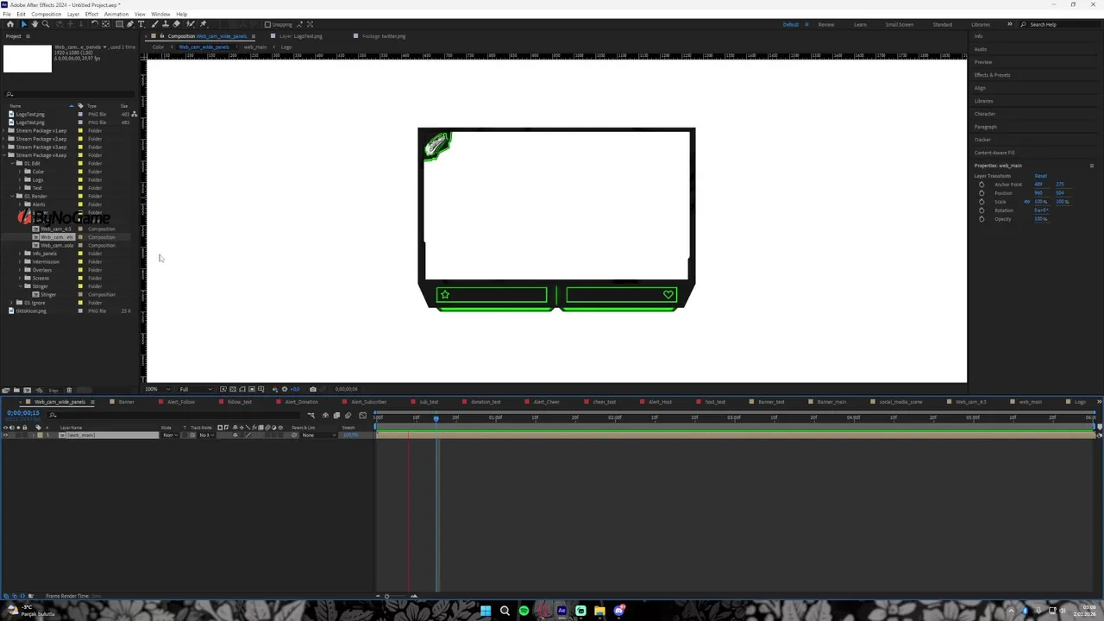The width and height of the screenshot is (1104, 621).
Task: Open Parent & Link None dropdown
Action: tap(318, 435)
